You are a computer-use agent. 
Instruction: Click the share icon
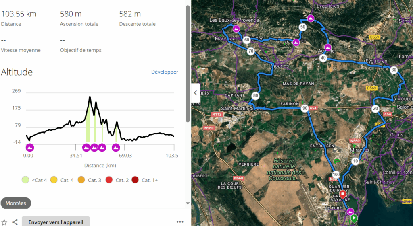point(15,222)
